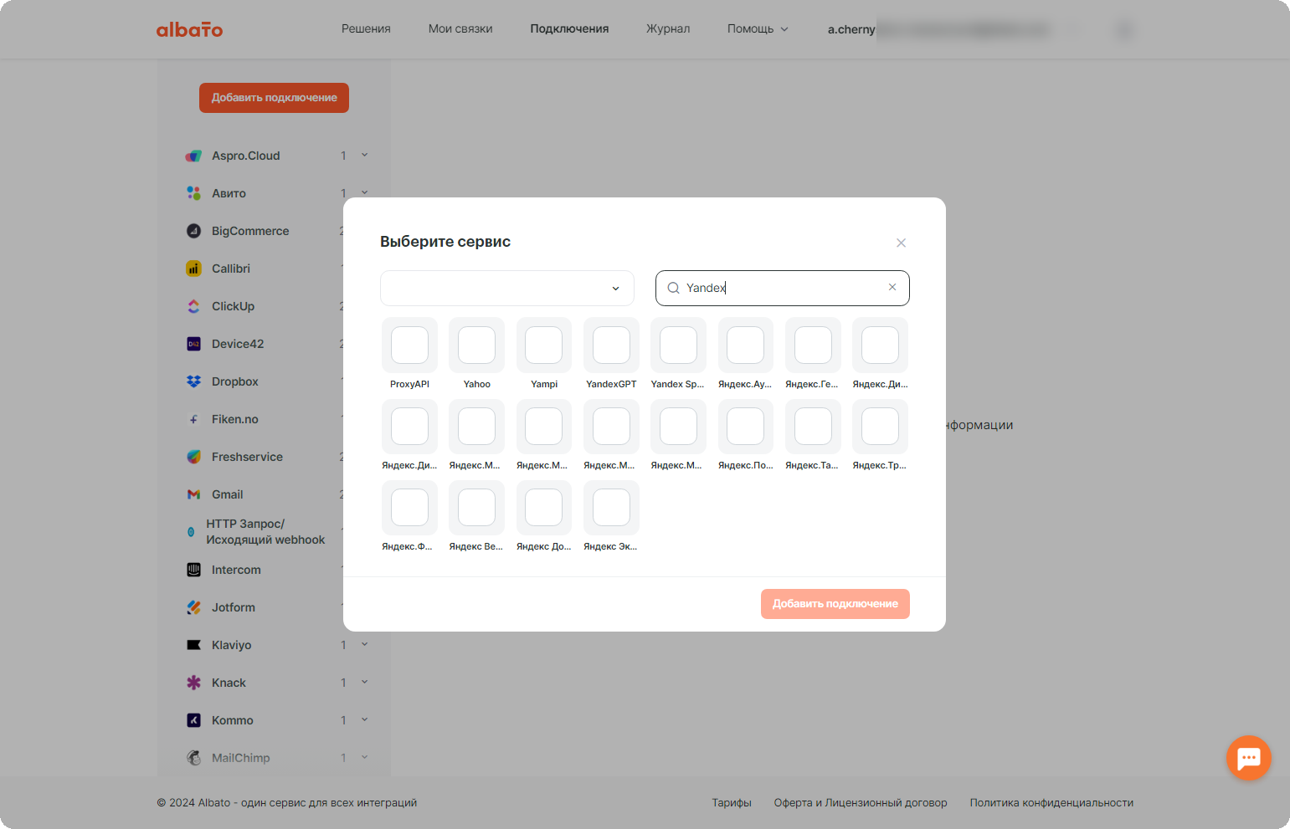This screenshot has width=1290, height=829.
Task: Choose the Яндекс.Тр... service tile
Action: tap(880, 435)
